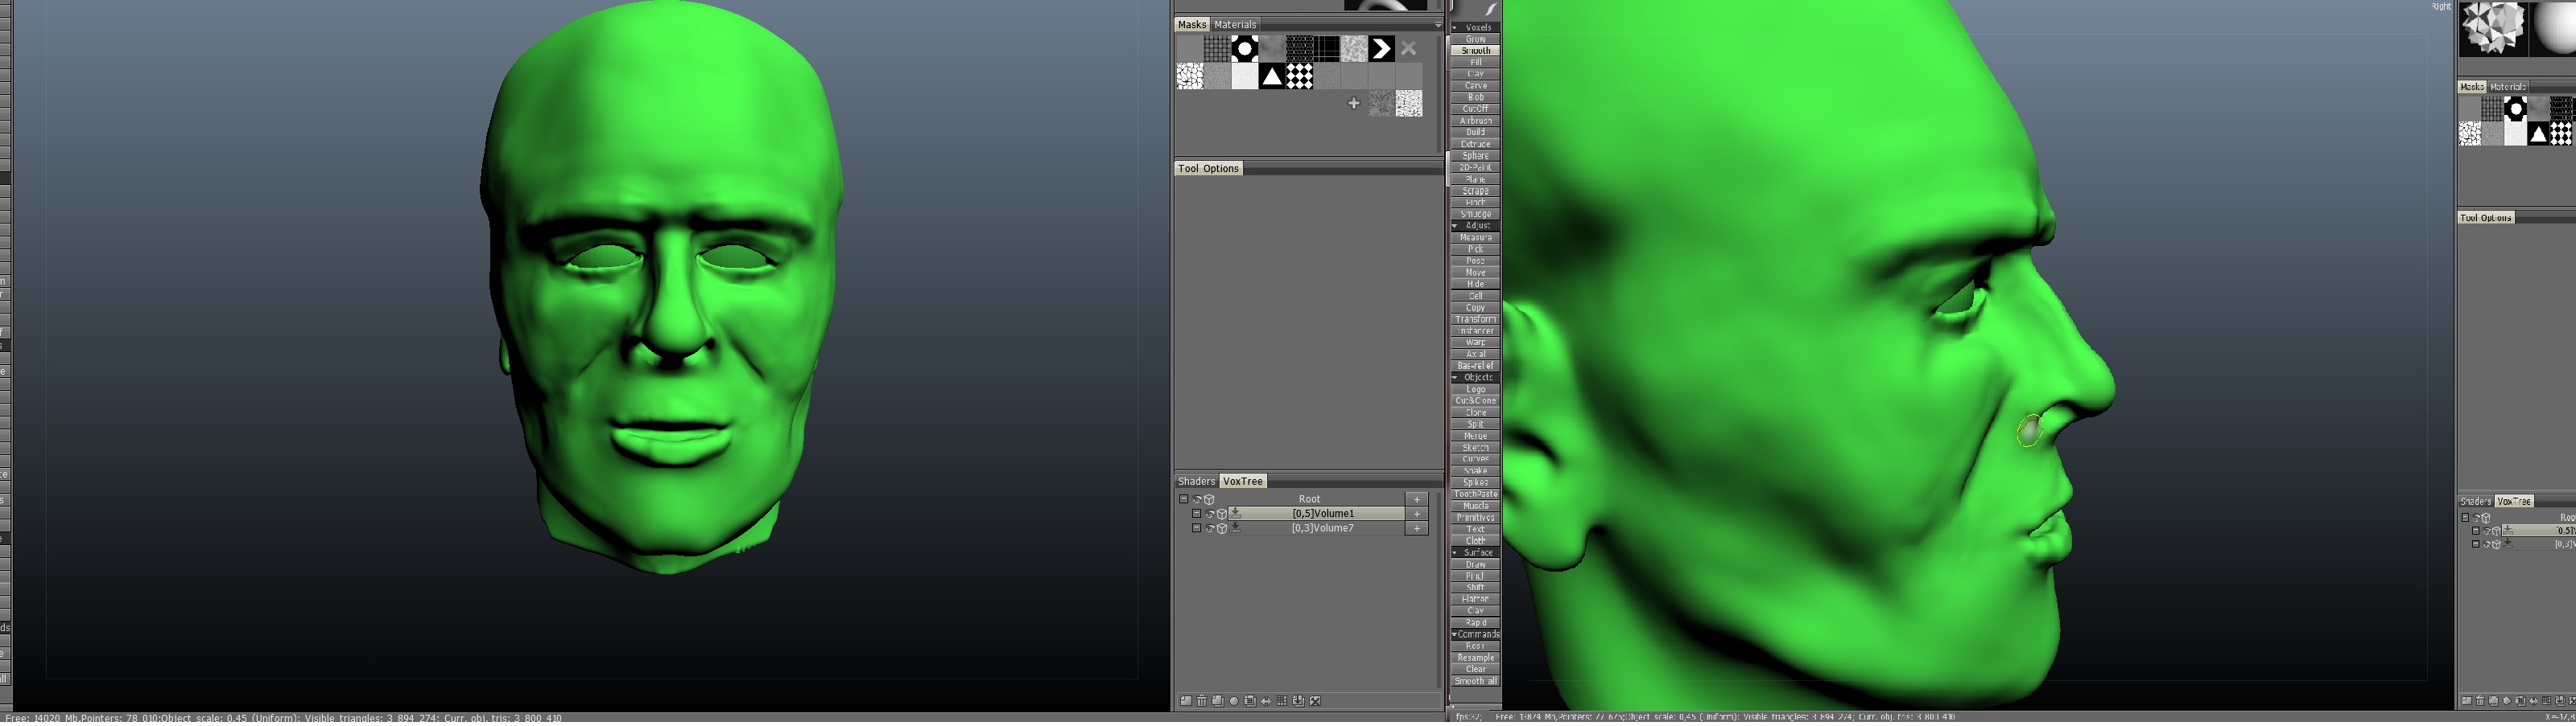Collapse the Surface tool section
Viewport: 2576px width, 726px height.
click(x=1455, y=552)
